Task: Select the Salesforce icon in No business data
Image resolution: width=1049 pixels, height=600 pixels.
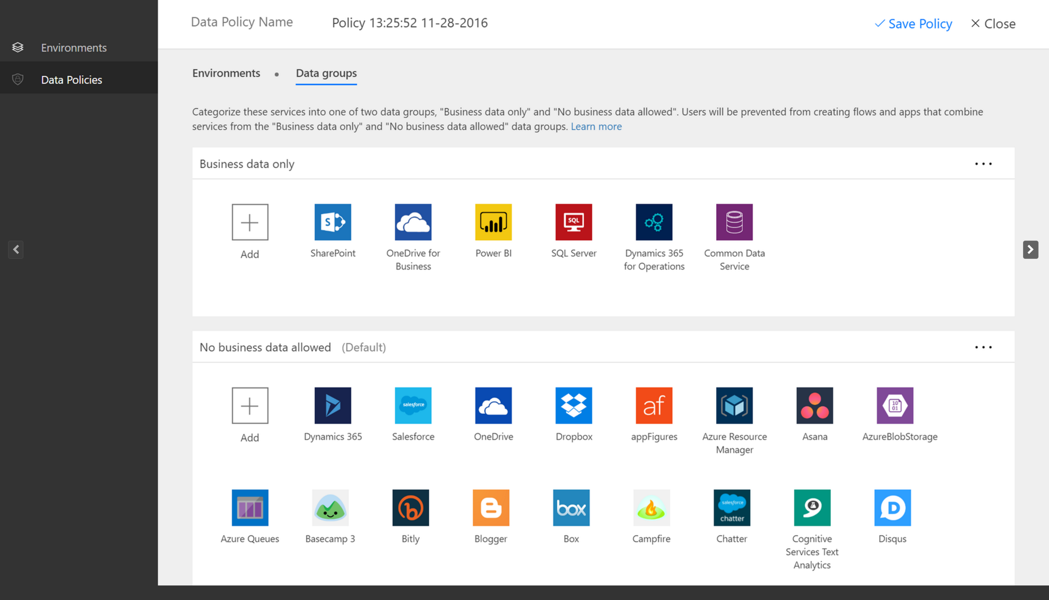Action: point(413,406)
